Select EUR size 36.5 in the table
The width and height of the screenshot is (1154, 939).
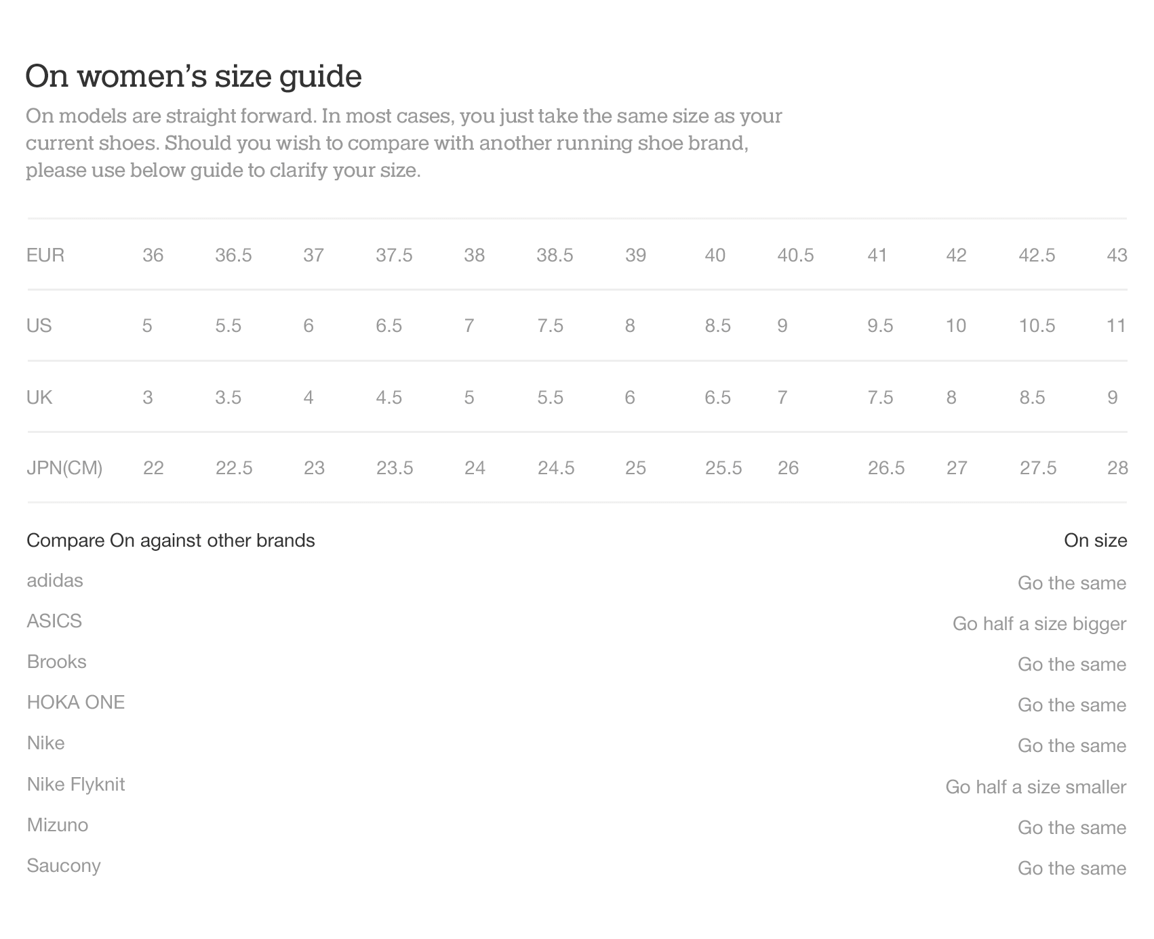[233, 255]
